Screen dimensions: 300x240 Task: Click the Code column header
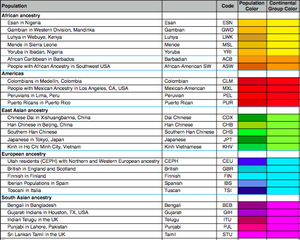pyautogui.click(x=228, y=6)
